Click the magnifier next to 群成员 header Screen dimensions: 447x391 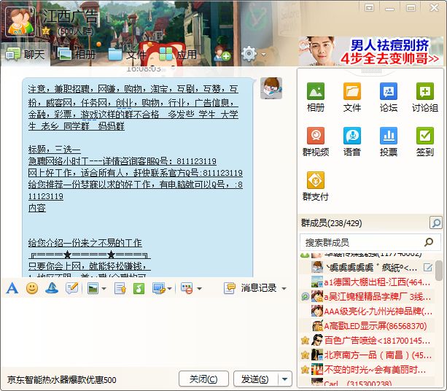(436, 222)
